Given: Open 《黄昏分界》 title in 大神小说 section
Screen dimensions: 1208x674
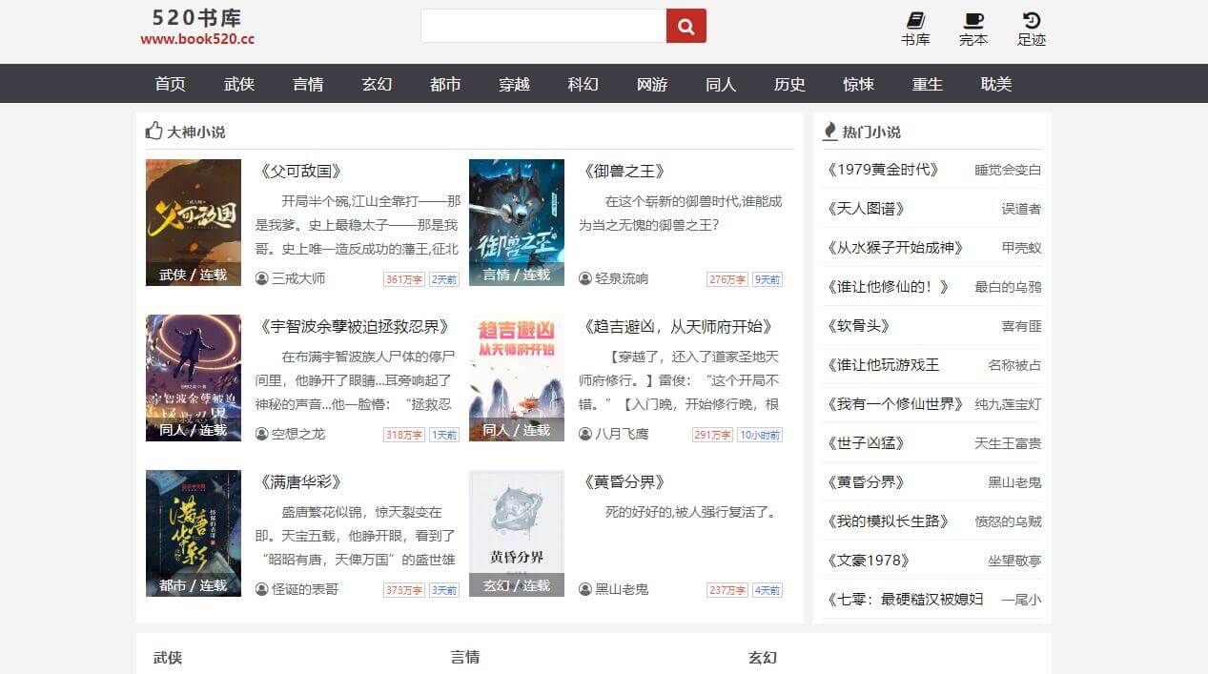Looking at the screenshot, I should coord(624,482).
